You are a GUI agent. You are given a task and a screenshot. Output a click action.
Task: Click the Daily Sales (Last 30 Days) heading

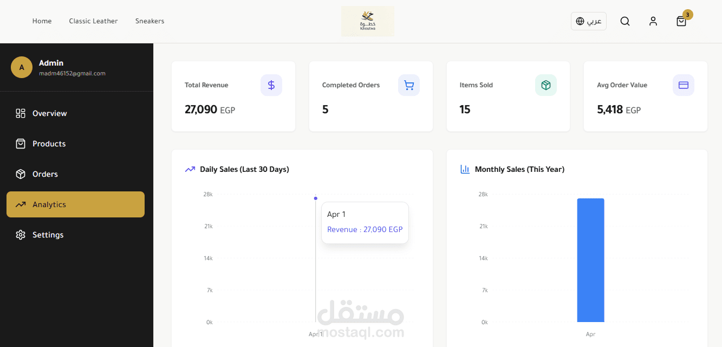point(244,169)
